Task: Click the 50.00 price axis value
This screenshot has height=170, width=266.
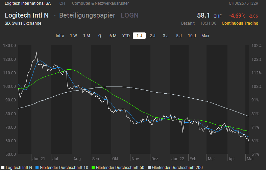Action: (x=10, y=154)
